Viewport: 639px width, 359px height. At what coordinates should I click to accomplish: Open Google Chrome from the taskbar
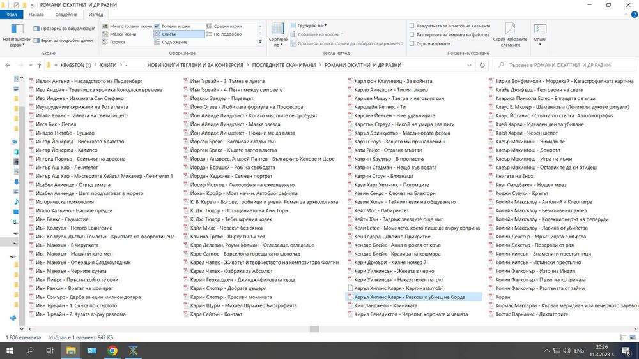click(x=112, y=351)
